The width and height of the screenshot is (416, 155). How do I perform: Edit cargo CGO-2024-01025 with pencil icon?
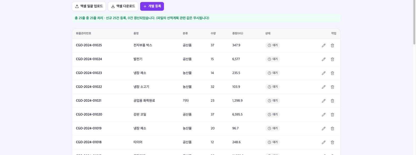[323, 46]
